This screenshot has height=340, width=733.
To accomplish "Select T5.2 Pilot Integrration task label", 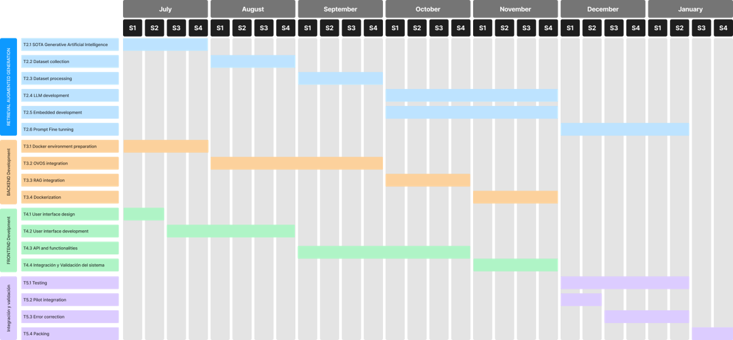I will (x=70, y=300).
